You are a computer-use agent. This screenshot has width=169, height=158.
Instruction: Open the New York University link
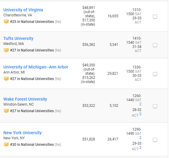point(22,133)
